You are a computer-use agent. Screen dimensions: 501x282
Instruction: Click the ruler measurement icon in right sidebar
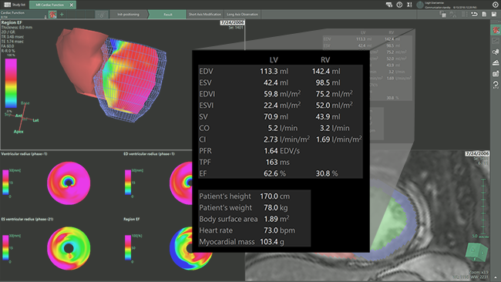pos(496,62)
